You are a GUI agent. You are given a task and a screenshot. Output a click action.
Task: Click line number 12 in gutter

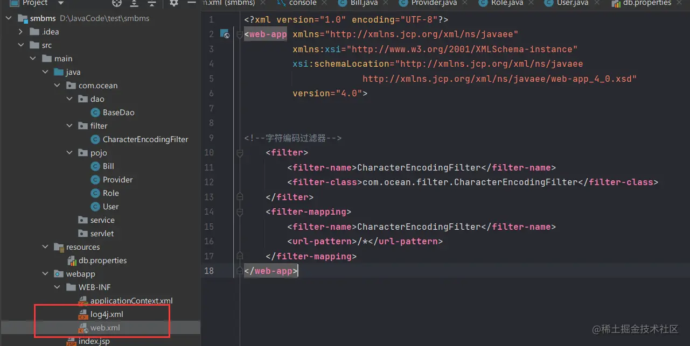209,182
